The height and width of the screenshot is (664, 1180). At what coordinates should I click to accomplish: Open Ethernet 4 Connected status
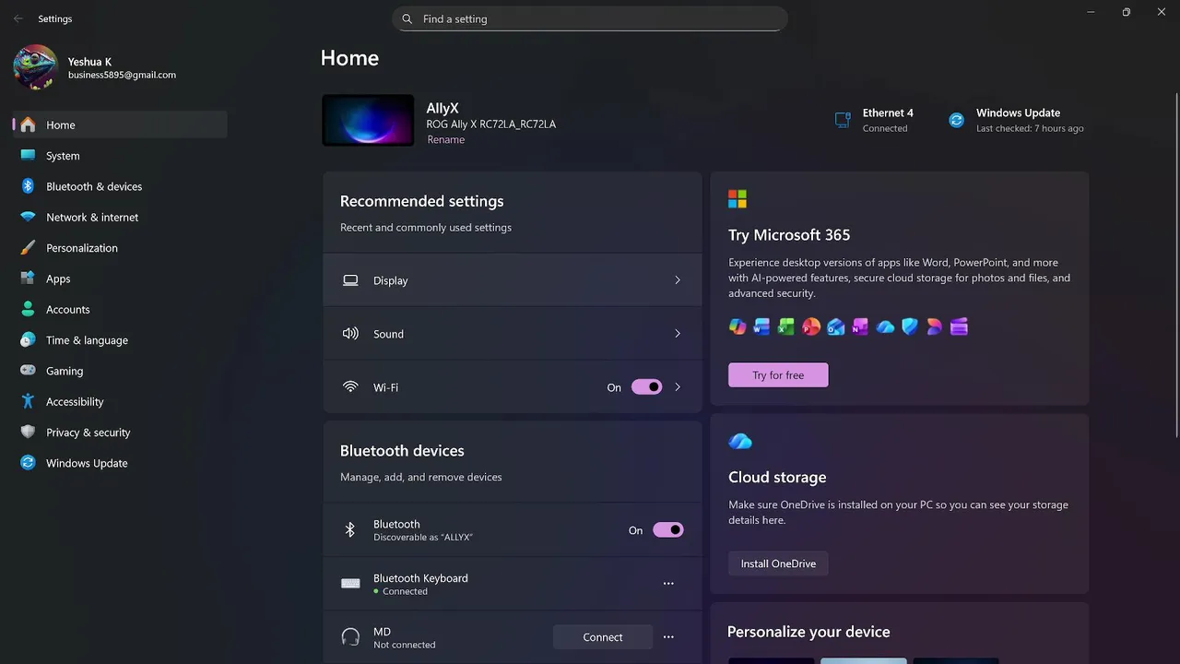pos(874,120)
